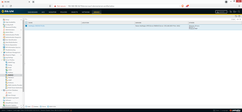Image resolution: width=242 pixels, height=112 pixels.
Task: Click the Add button
Action: coord(28,107)
